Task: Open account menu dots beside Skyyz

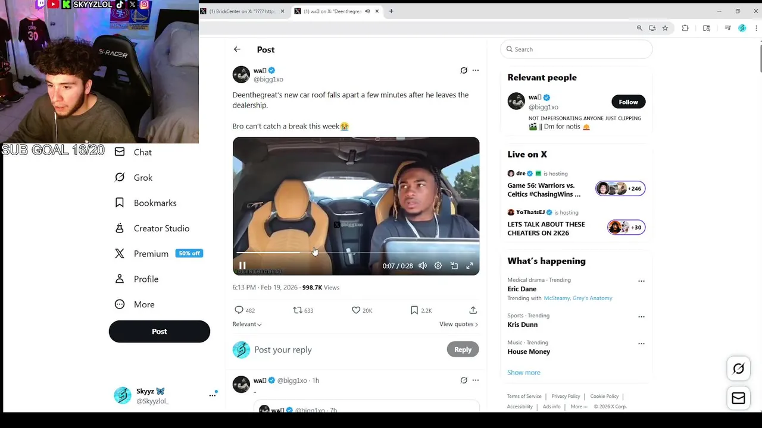Action: point(213,395)
